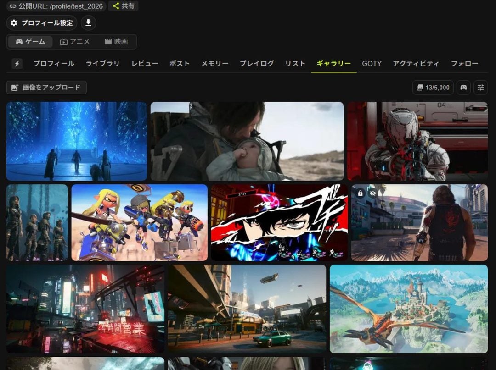Open four soldiers underwater scene thumbnail
Image resolution: width=496 pixels, height=370 pixels.
point(37,222)
